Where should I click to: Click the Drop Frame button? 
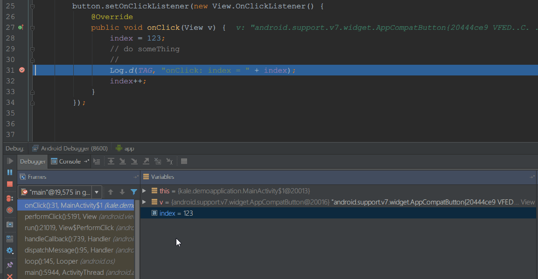(x=158, y=161)
